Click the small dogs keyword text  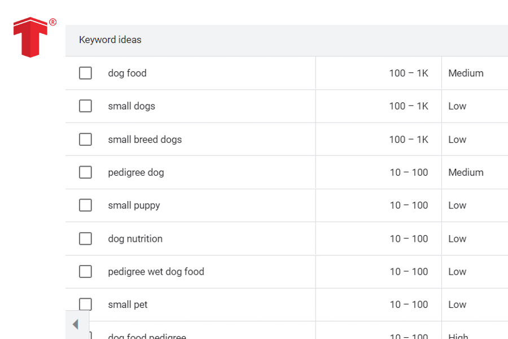point(132,106)
